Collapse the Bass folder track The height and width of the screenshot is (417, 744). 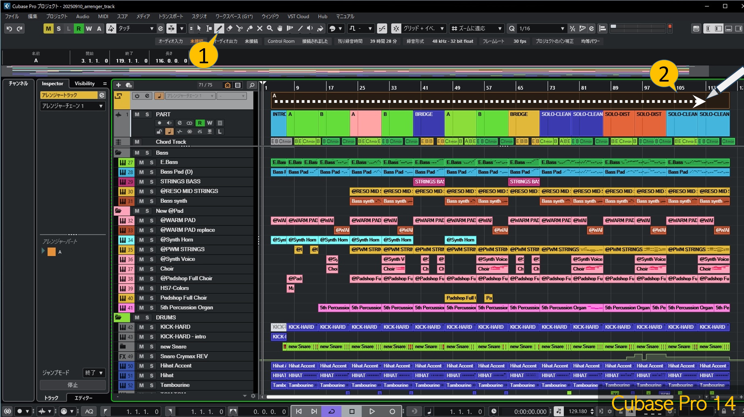pos(118,153)
